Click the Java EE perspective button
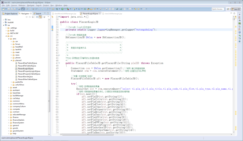 [236, 9]
